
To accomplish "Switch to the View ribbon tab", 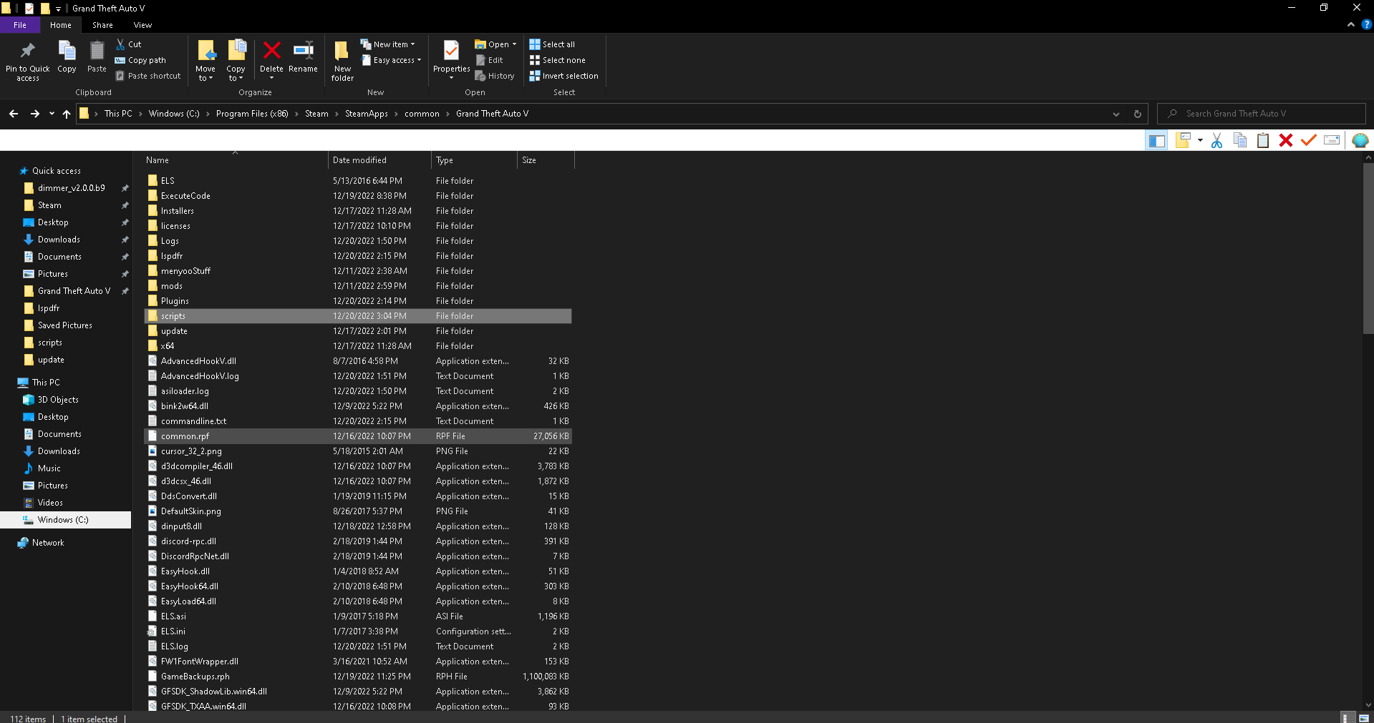I will 142,25.
